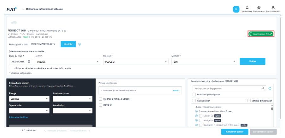The width and height of the screenshot is (285, 138).
Task: Toggle Afficher les véhicules de pré-série checkbox
Action: click(11, 68)
